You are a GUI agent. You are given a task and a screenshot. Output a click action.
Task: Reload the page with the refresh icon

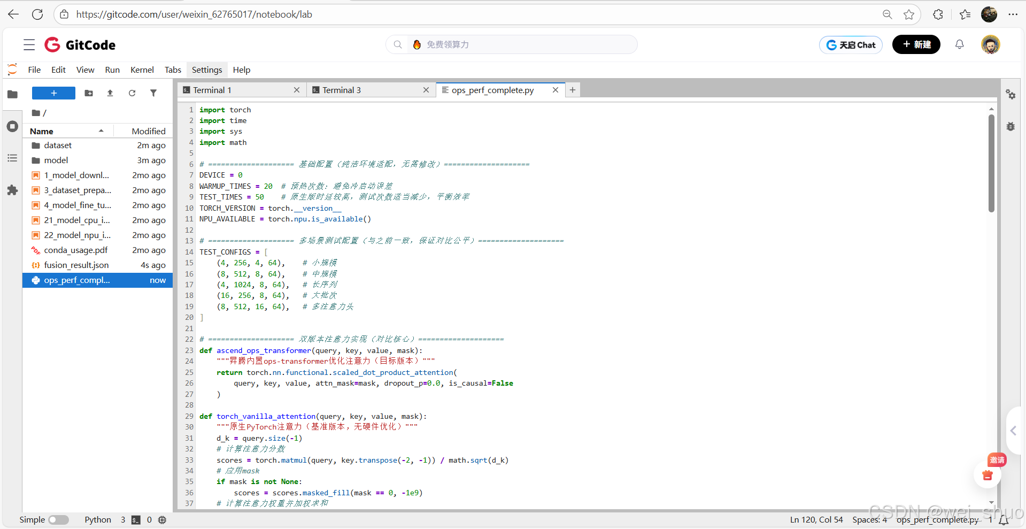37,14
